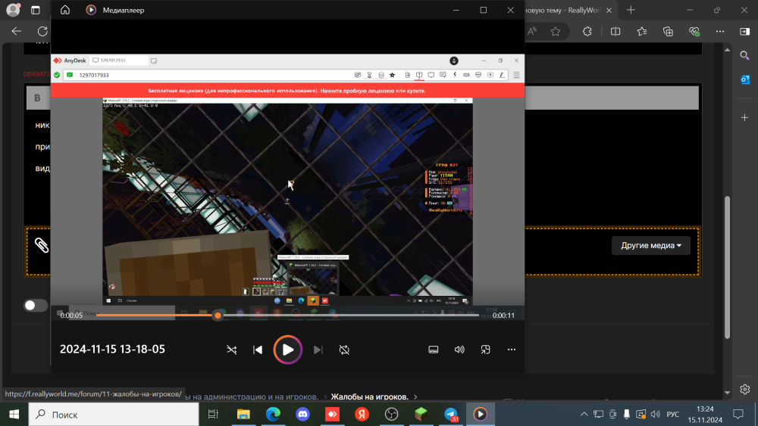The image size is (758, 426).
Task: Open Edge extensions
Action: pyautogui.click(x=587, y=31)
